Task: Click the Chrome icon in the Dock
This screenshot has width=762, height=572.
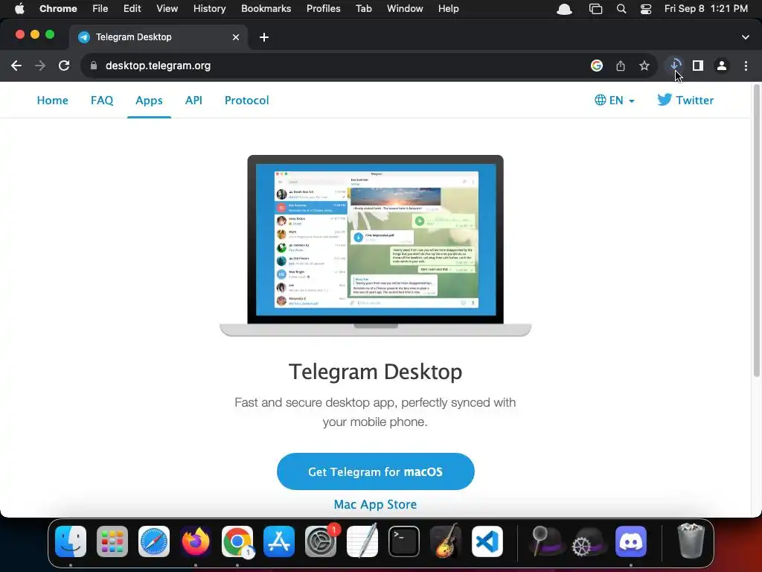Action: [237, 541]
